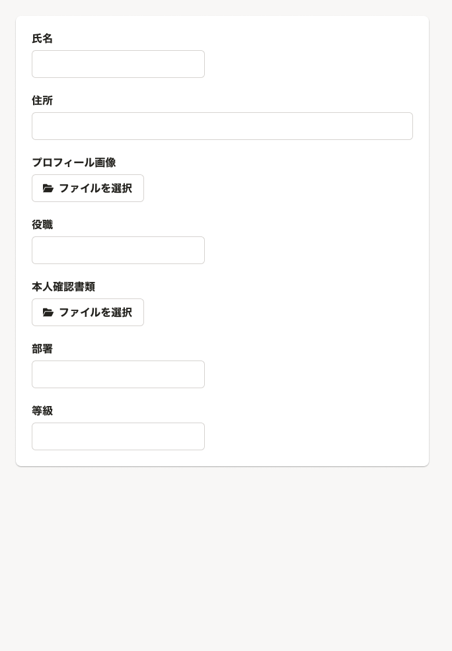Viewport: 452px width, 651px height.
Task: Click the 役職 field label
Action: tap(42, 225)
